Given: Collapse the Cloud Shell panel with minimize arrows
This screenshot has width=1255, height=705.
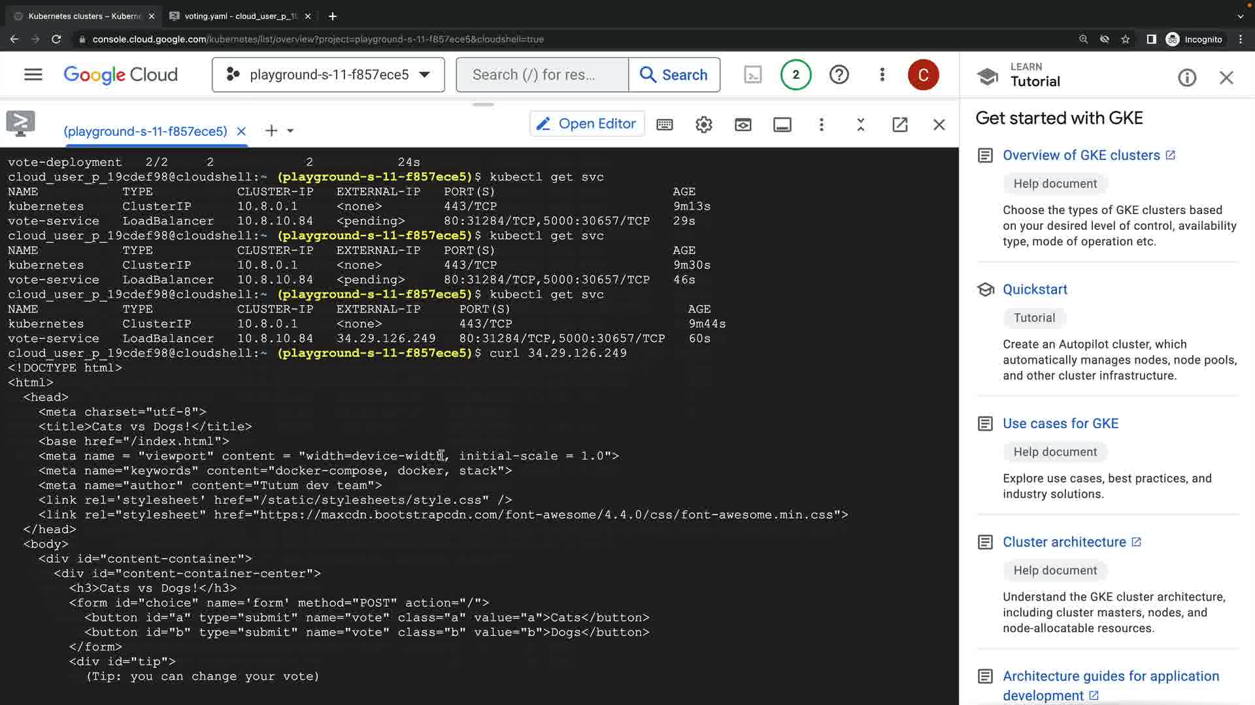Looking at the screenshot, I should point(860,125).
